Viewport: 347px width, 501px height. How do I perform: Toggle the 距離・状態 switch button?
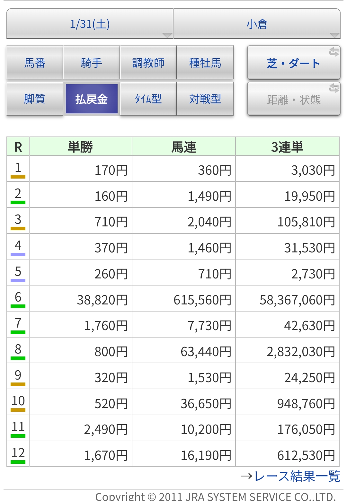pos(293,99)
